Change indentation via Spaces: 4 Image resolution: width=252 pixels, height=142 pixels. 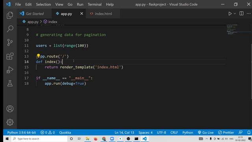[x=145, y=133]
